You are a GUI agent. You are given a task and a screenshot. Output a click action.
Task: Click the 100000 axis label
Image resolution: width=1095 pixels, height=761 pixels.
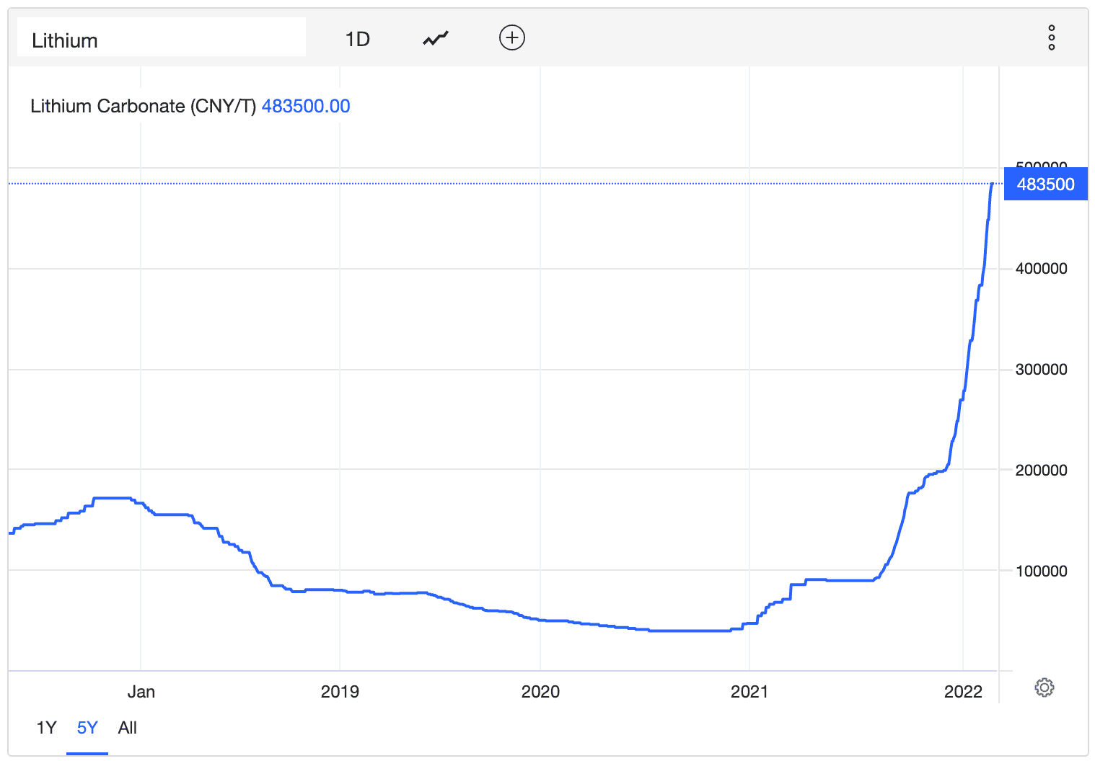pos(1041,571)
